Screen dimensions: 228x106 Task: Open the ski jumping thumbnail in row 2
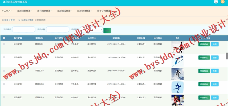(177, 61)
